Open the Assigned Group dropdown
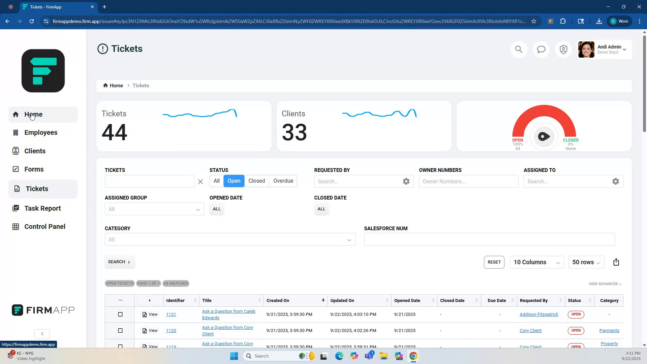Image resolution: width=647 pixels, height=364 pixels. tap(154, 209)
